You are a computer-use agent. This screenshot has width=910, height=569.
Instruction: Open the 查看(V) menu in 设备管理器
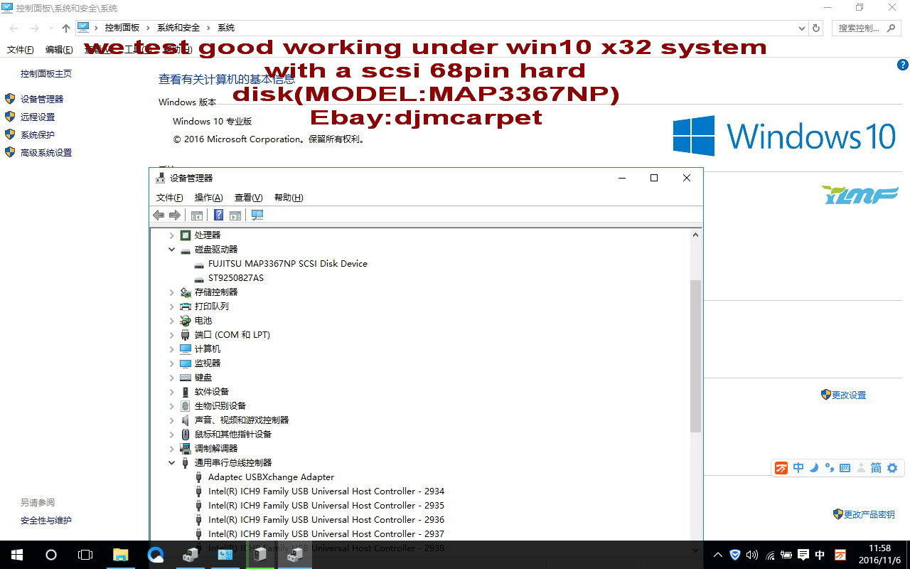click(248, 198)
